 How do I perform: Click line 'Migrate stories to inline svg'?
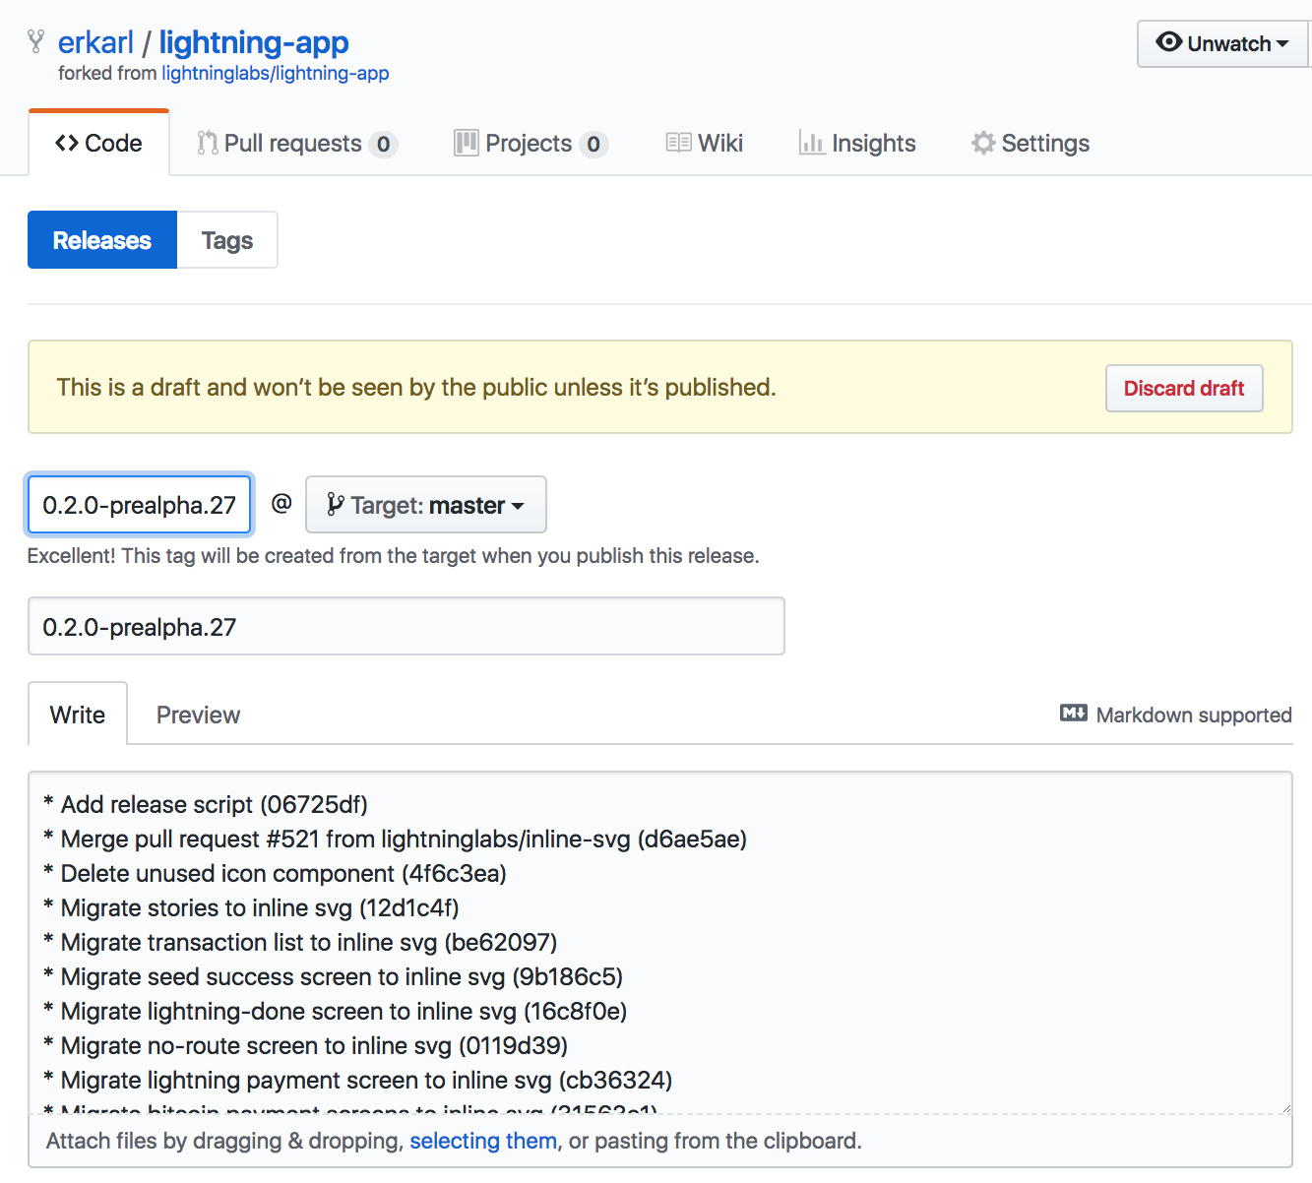coord(251,907)
